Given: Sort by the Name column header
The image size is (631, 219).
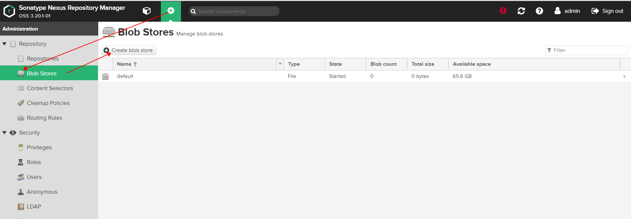Looking at the screenshot, I should 195,64.
